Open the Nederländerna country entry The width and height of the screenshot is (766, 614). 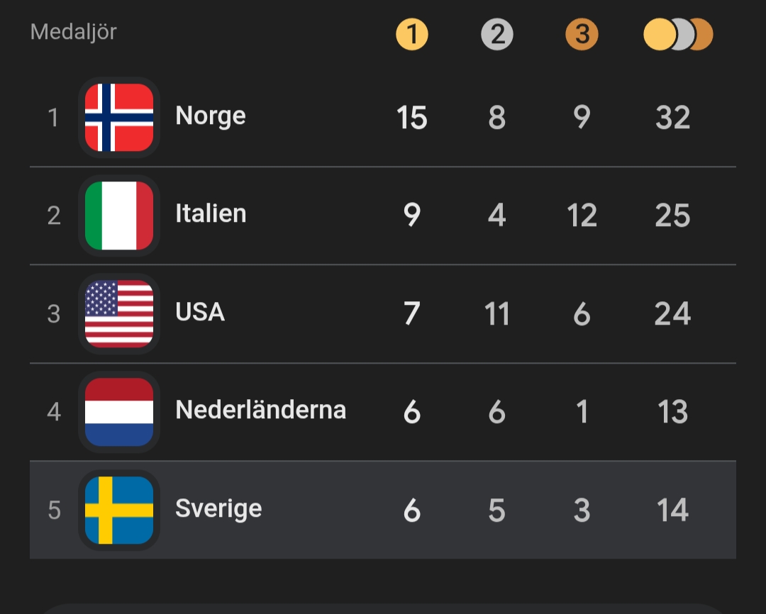(x=260, y=411)
